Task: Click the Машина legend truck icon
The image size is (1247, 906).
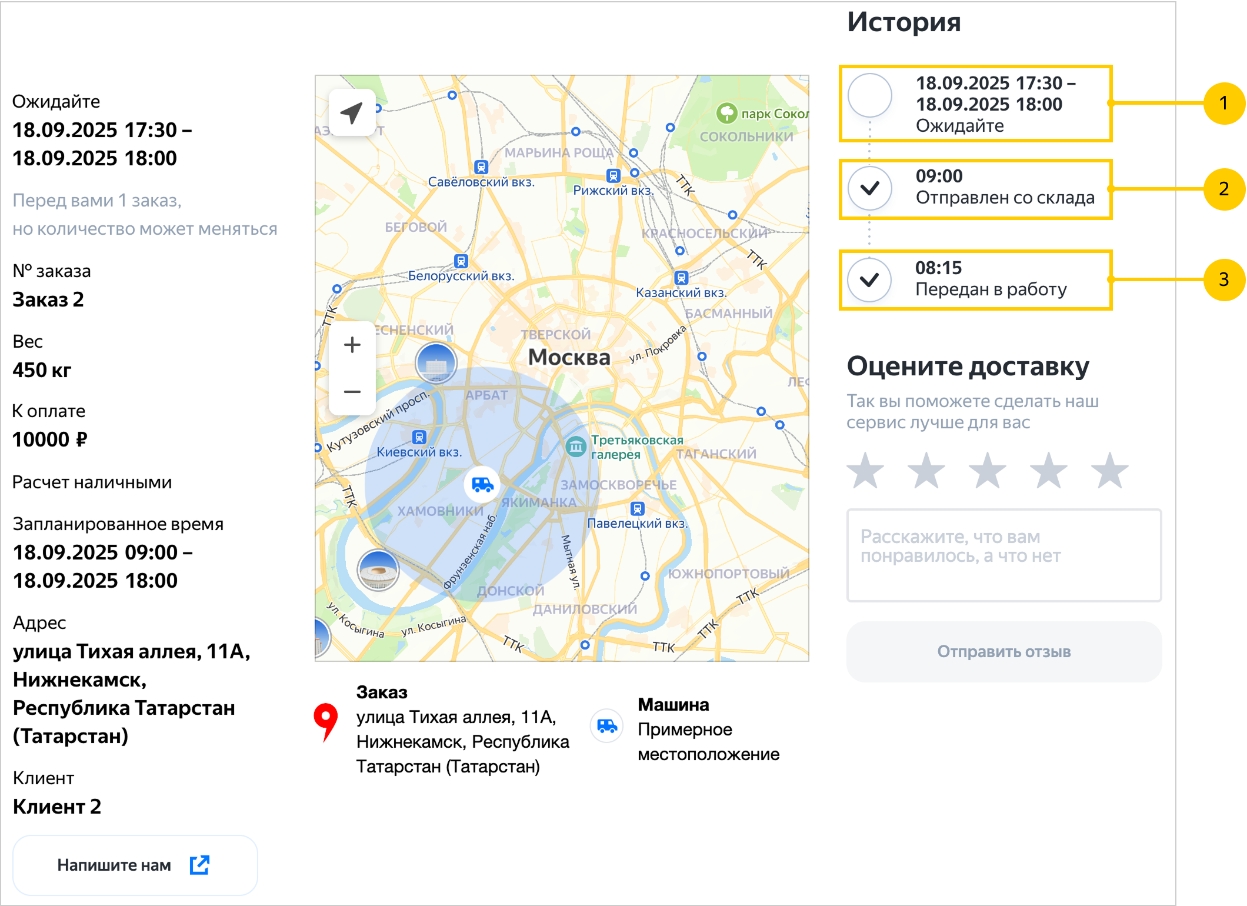Action: click(606, 727)
